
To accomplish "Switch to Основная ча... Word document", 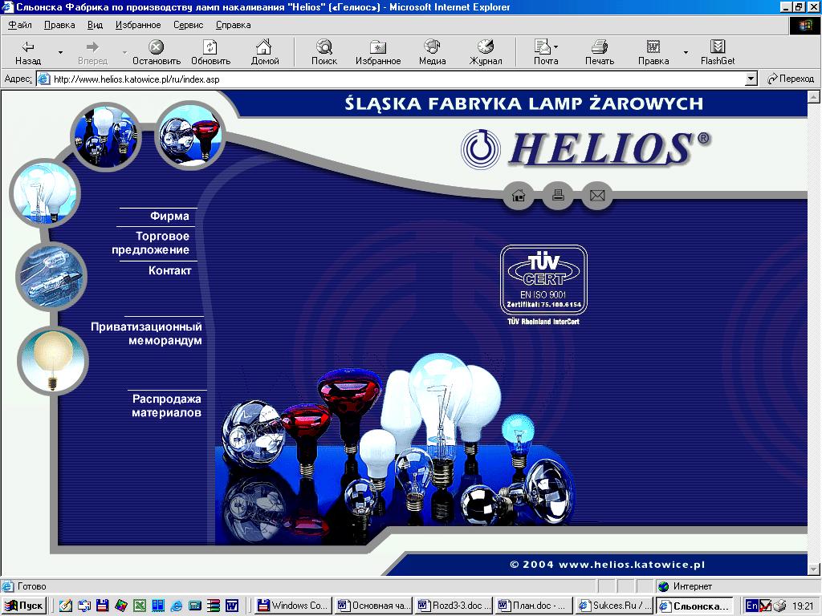I will tap(374, 606).
